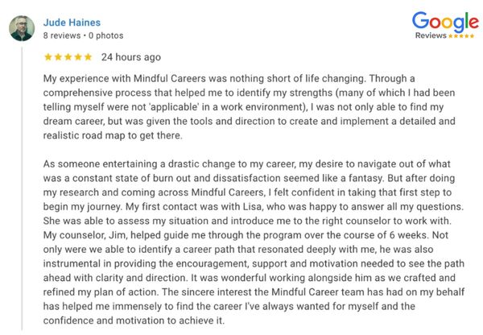Click the second star of the rating
This screenshot has width=483, height=335.
(58, 57)
